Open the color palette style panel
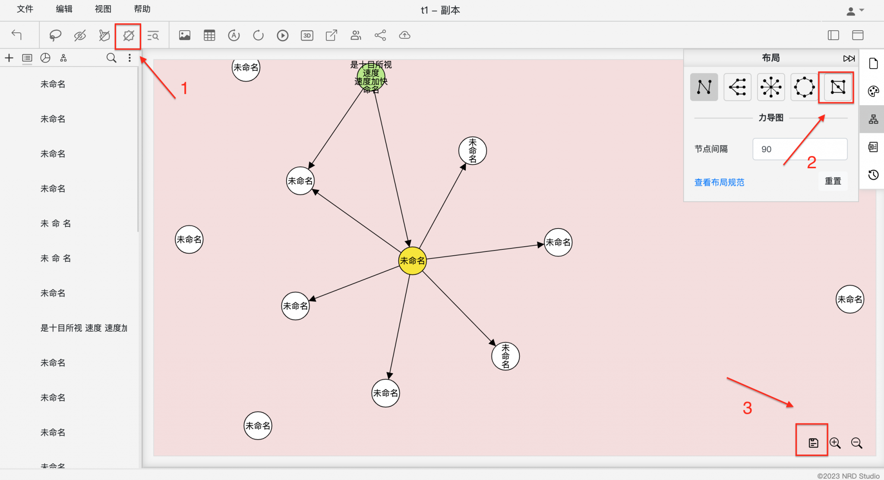The image size is (884, 480). [873, 91]
